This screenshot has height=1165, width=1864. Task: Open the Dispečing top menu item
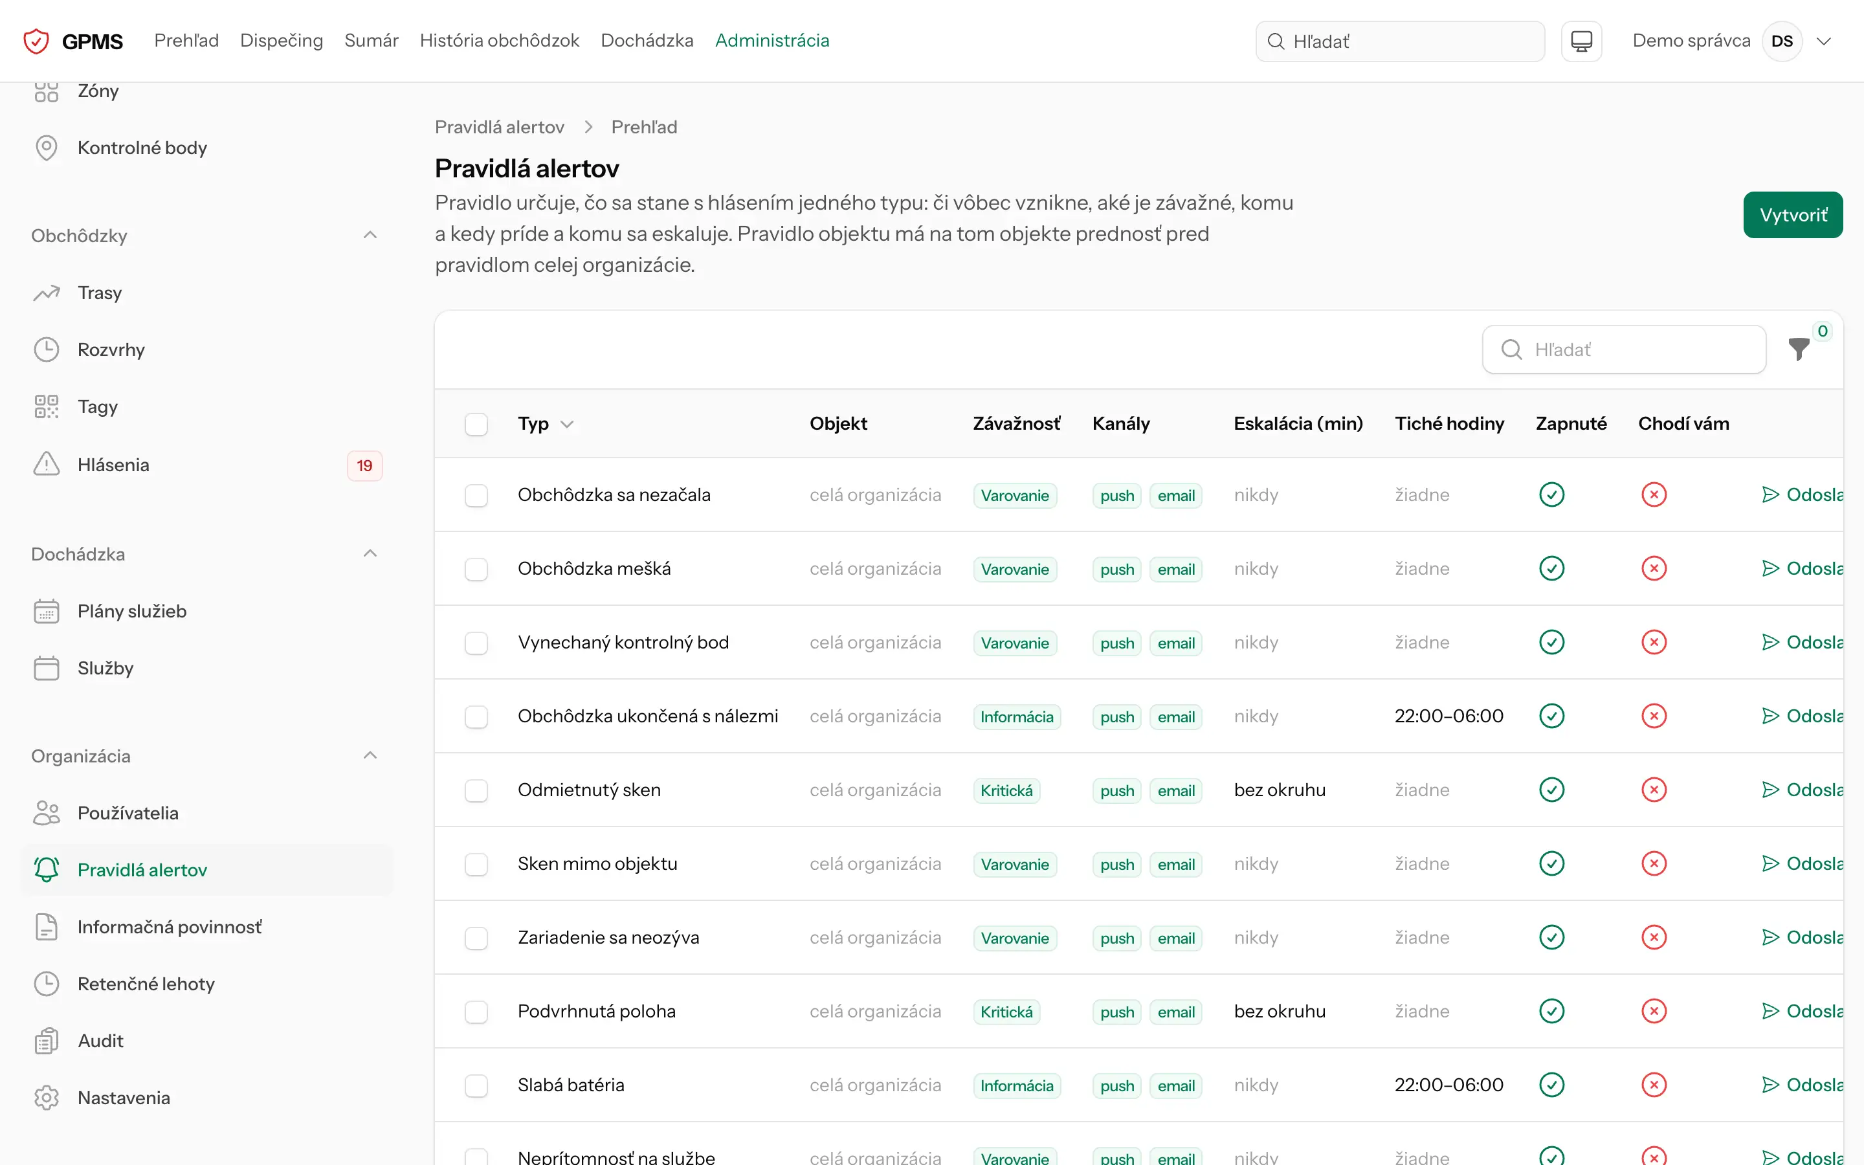[x=281, y=41]
